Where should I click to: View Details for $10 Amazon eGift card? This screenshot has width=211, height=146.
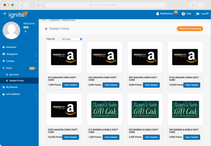pos(70,85)
